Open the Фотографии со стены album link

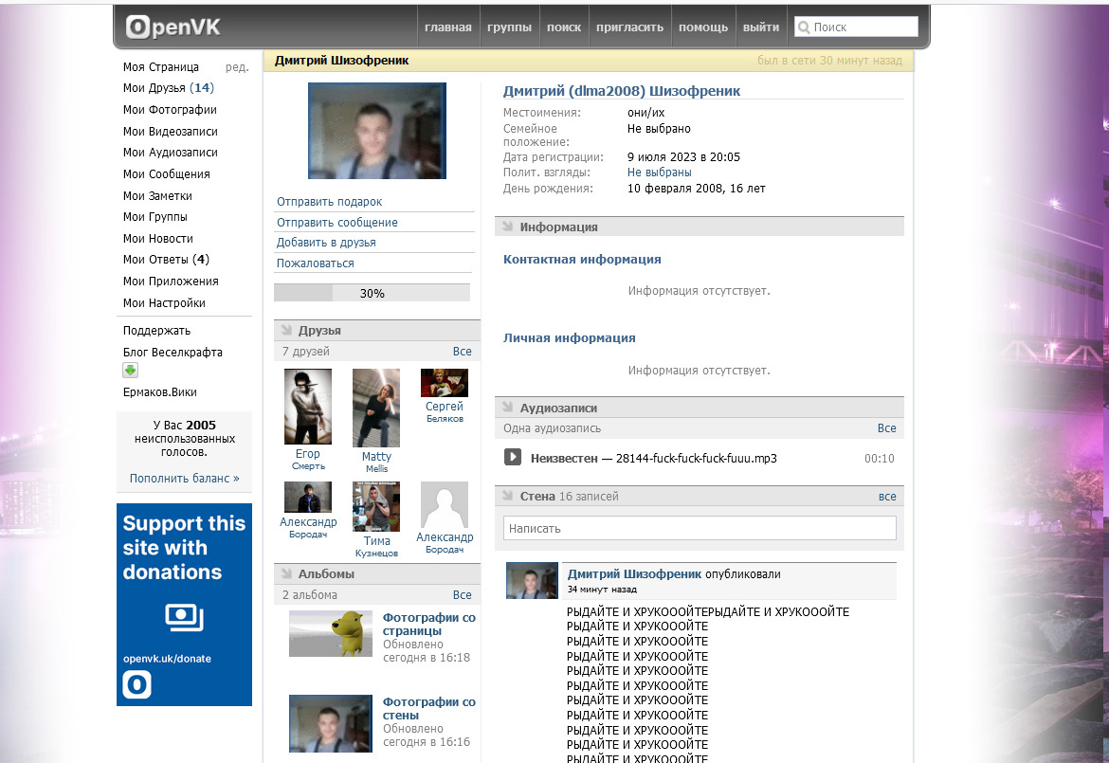428,709
